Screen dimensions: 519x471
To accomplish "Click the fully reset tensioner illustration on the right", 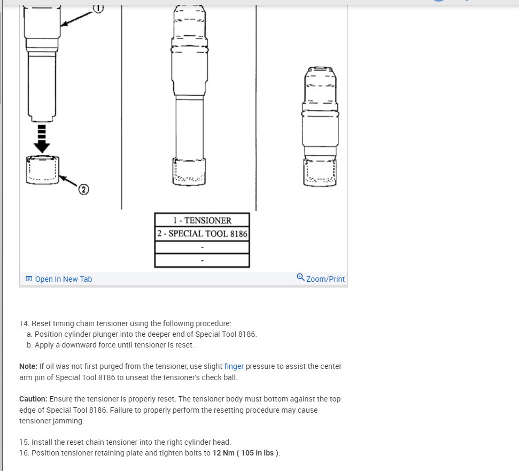I will tap(320, 127).
